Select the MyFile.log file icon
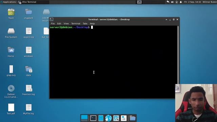This screenshot has width=217, height=122. pos(28,107)
